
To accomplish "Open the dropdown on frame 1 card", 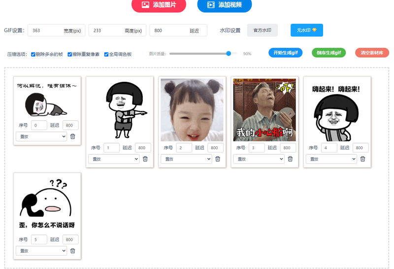I will pos(114,159).
